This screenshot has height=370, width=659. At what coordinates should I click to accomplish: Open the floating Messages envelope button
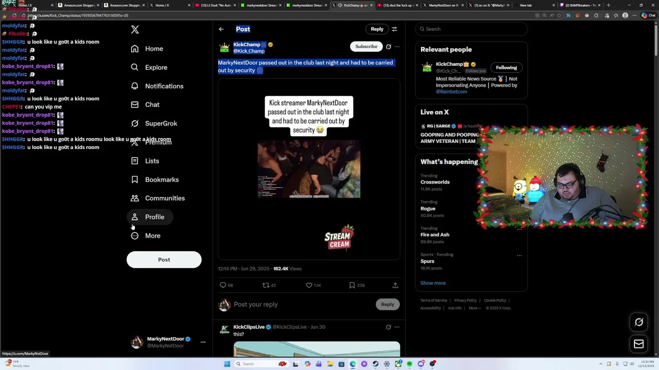(x=639, y=344)
